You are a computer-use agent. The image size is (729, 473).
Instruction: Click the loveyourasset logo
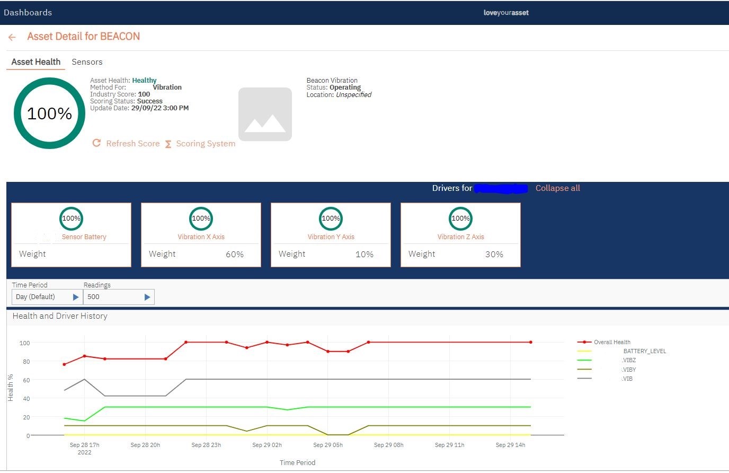[x=506, y=13]
